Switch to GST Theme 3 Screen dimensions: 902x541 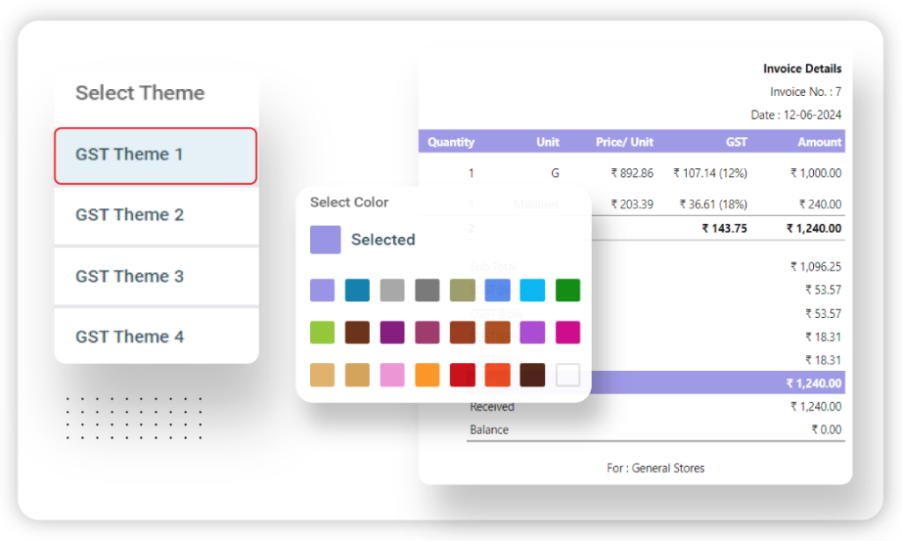(155, 277)
